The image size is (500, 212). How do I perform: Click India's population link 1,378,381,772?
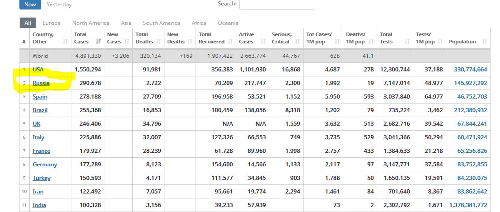tap(468, 205)
